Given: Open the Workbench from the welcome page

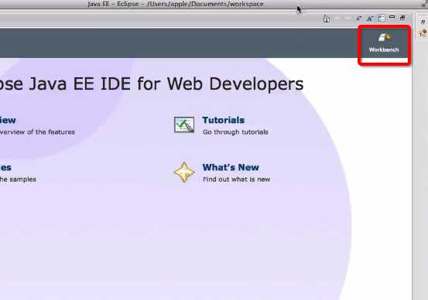Looking at the screenshot, I should 385,43.
